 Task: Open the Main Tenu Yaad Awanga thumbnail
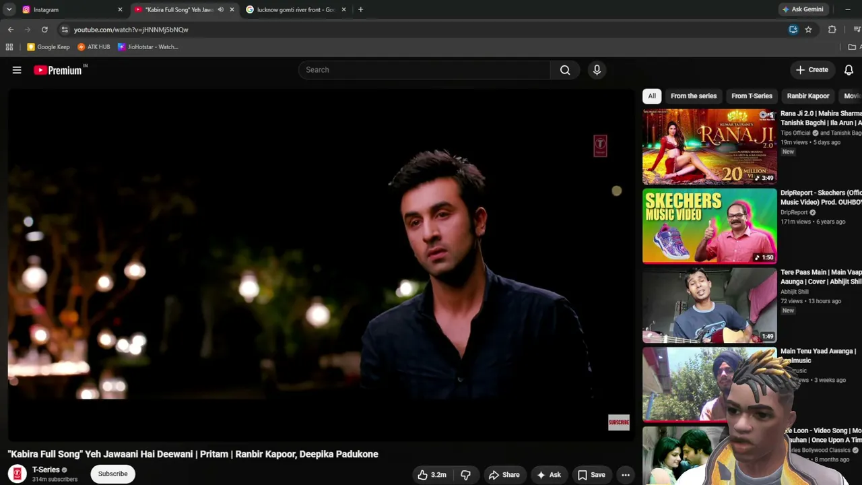(709, 385)
